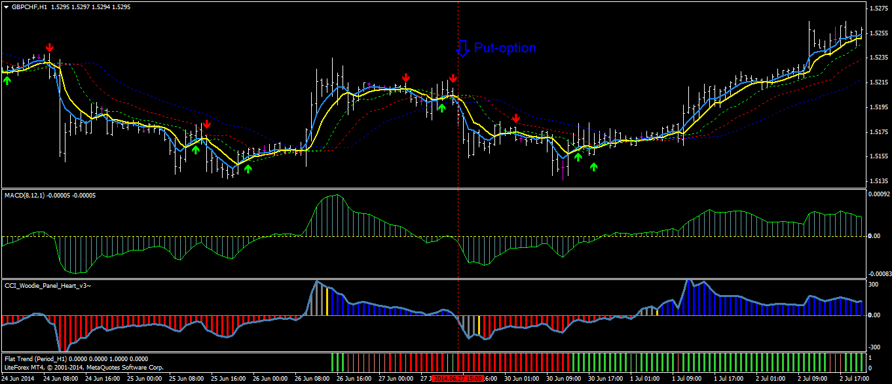Click the 26 Jun 16:00 time label
Screen dimensions: 892x384
click(354, 378)
